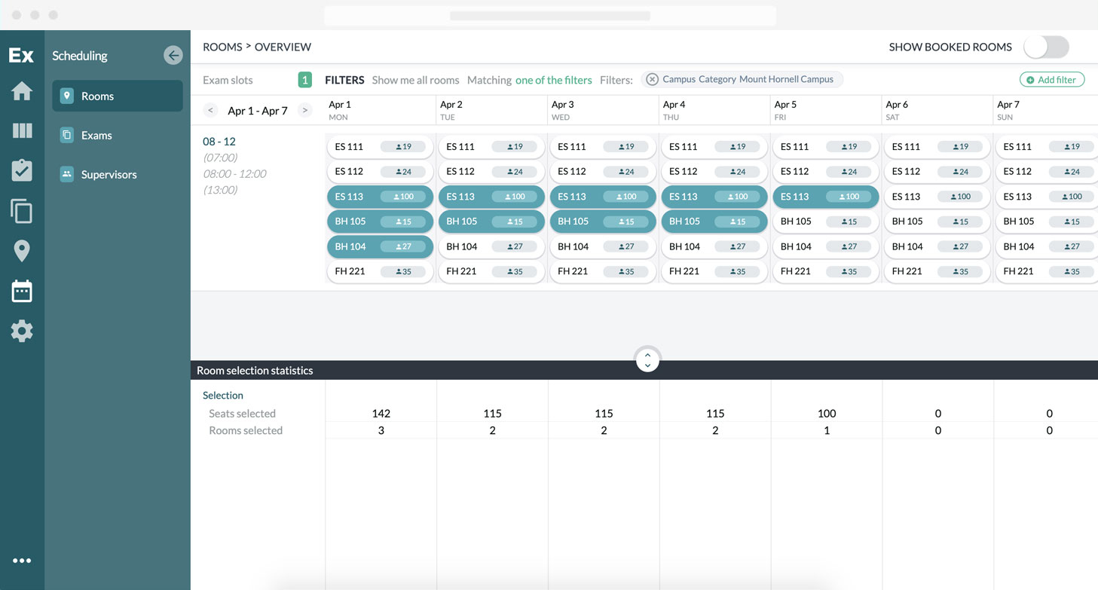
Task: Click rooms selected value 3
Action: [381, 431]
